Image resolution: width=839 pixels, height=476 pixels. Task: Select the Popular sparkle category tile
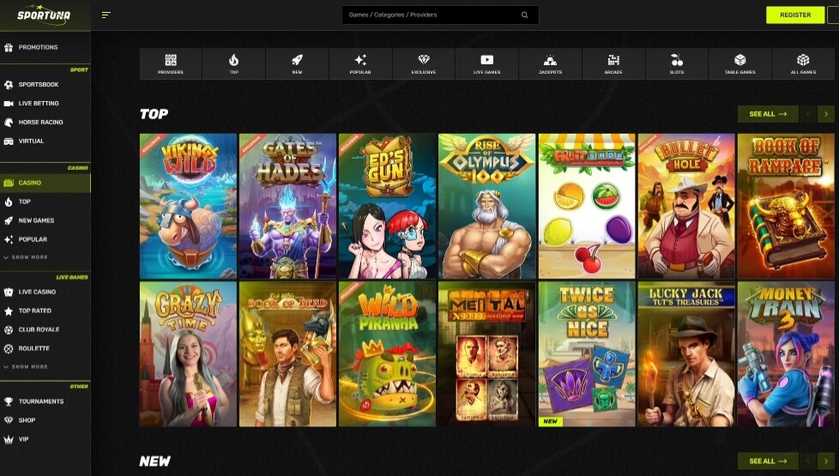coord(360,63)
